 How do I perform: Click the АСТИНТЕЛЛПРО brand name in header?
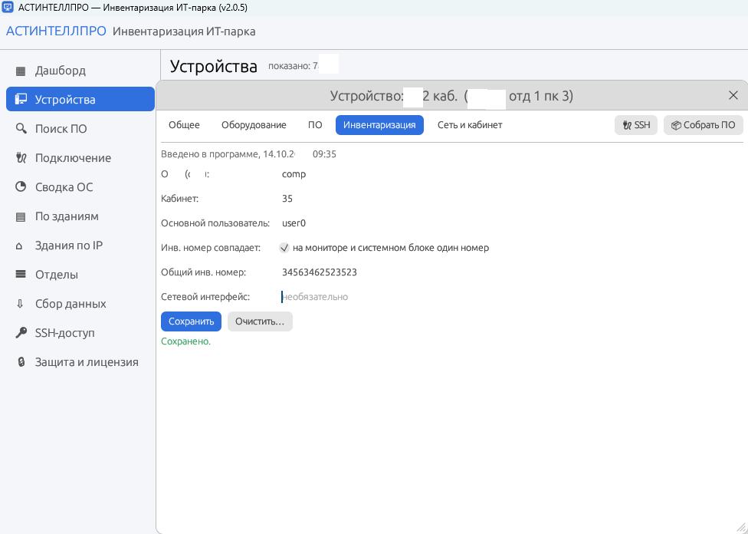56,31
